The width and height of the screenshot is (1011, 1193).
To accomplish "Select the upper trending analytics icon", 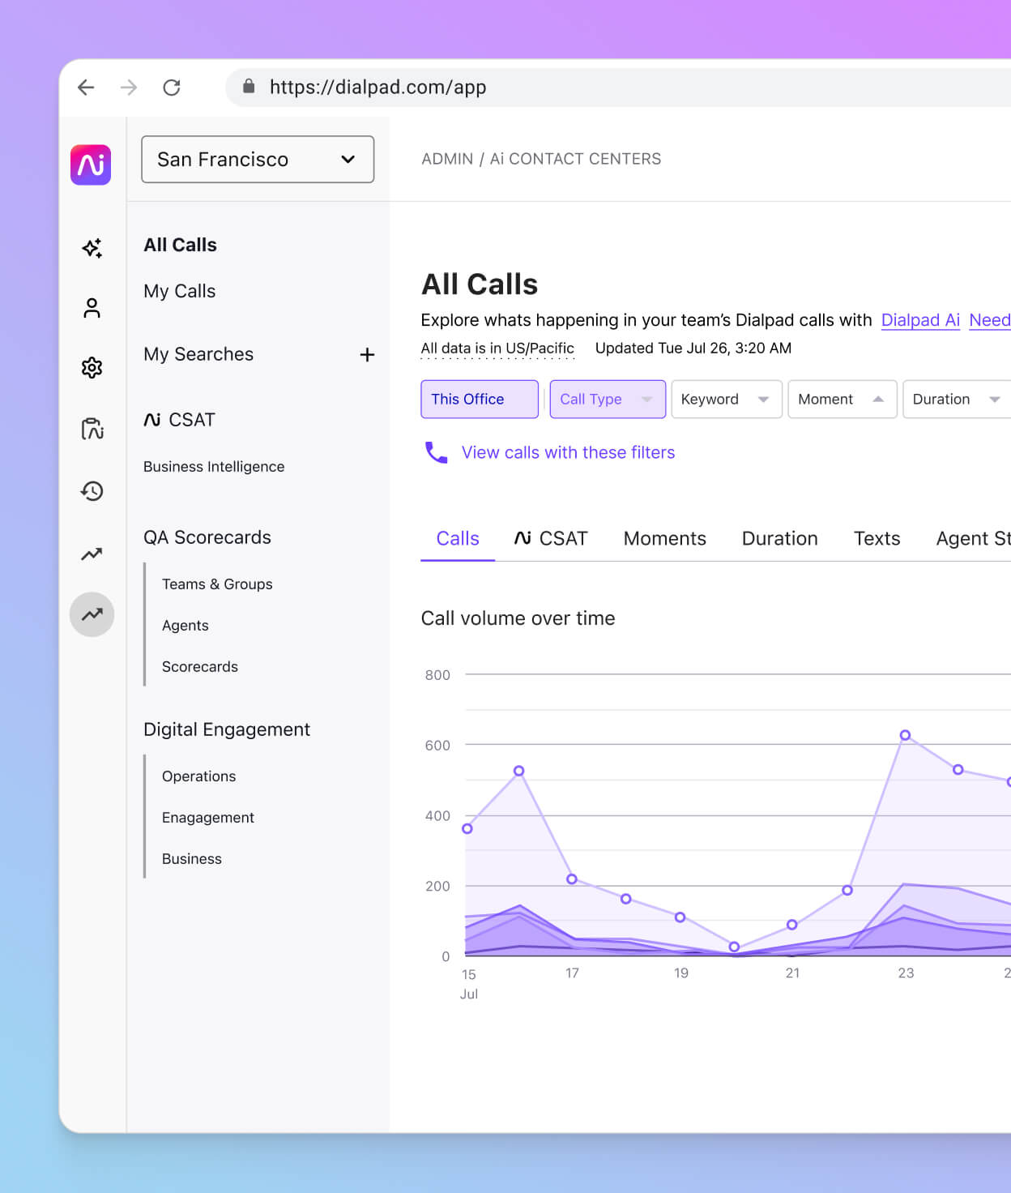I will click(92, 554).
